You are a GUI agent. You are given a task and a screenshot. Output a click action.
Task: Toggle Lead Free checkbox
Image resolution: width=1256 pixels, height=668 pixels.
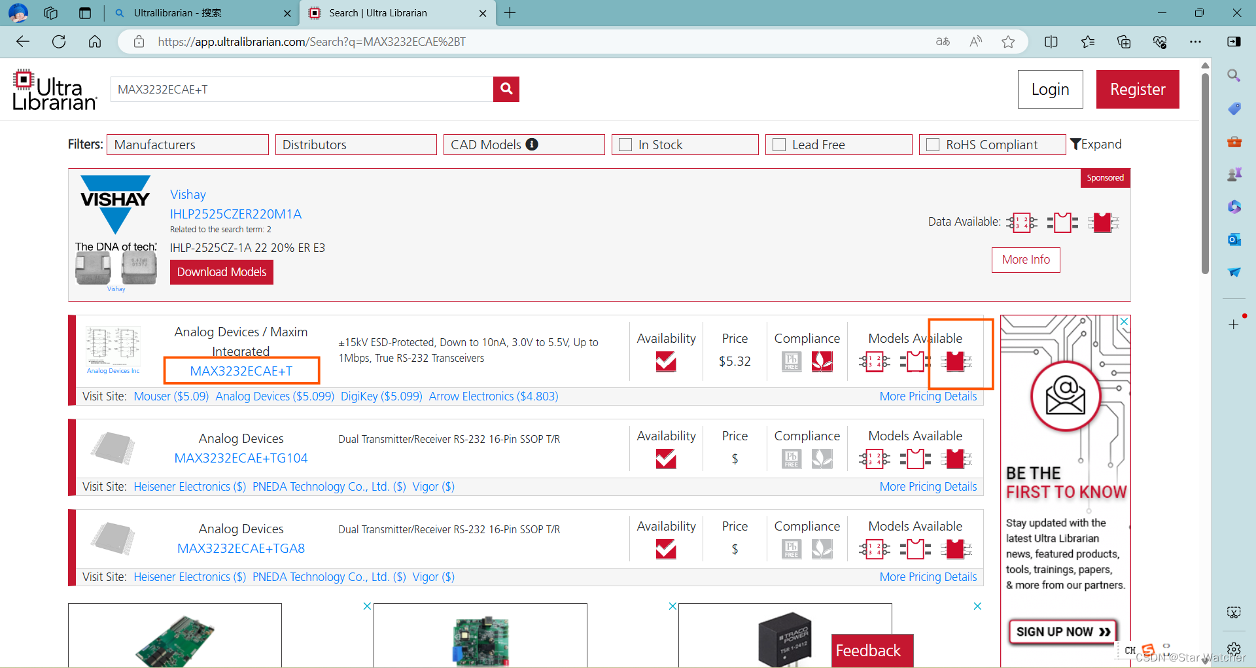click(x=779, y=145)
